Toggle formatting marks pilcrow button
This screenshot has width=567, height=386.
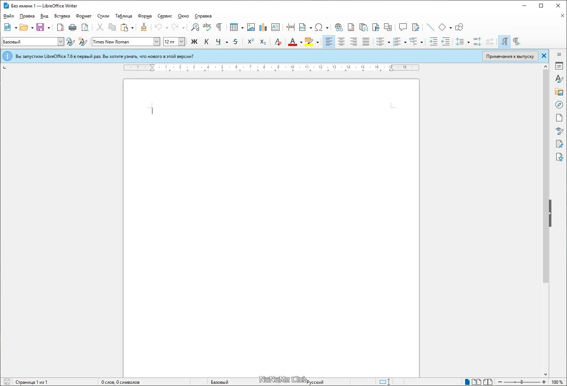coord(219,27)
